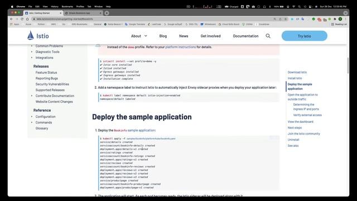Open the Reading List panel
Screen dimensions: 357x201
pos(339,24)
